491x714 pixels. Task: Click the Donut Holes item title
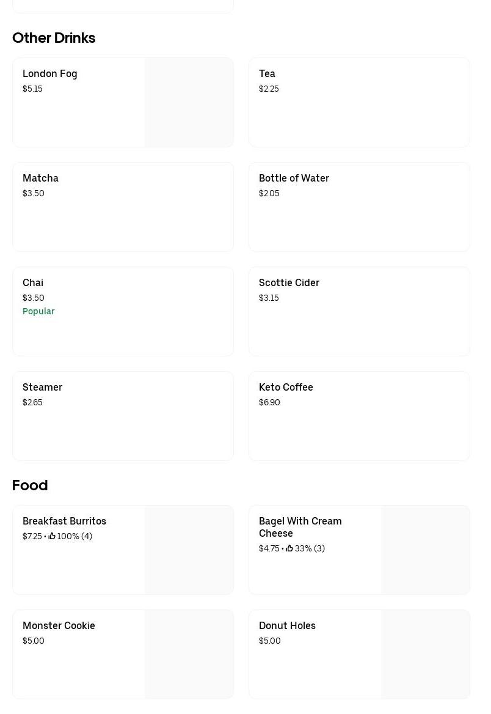[287, 625]
